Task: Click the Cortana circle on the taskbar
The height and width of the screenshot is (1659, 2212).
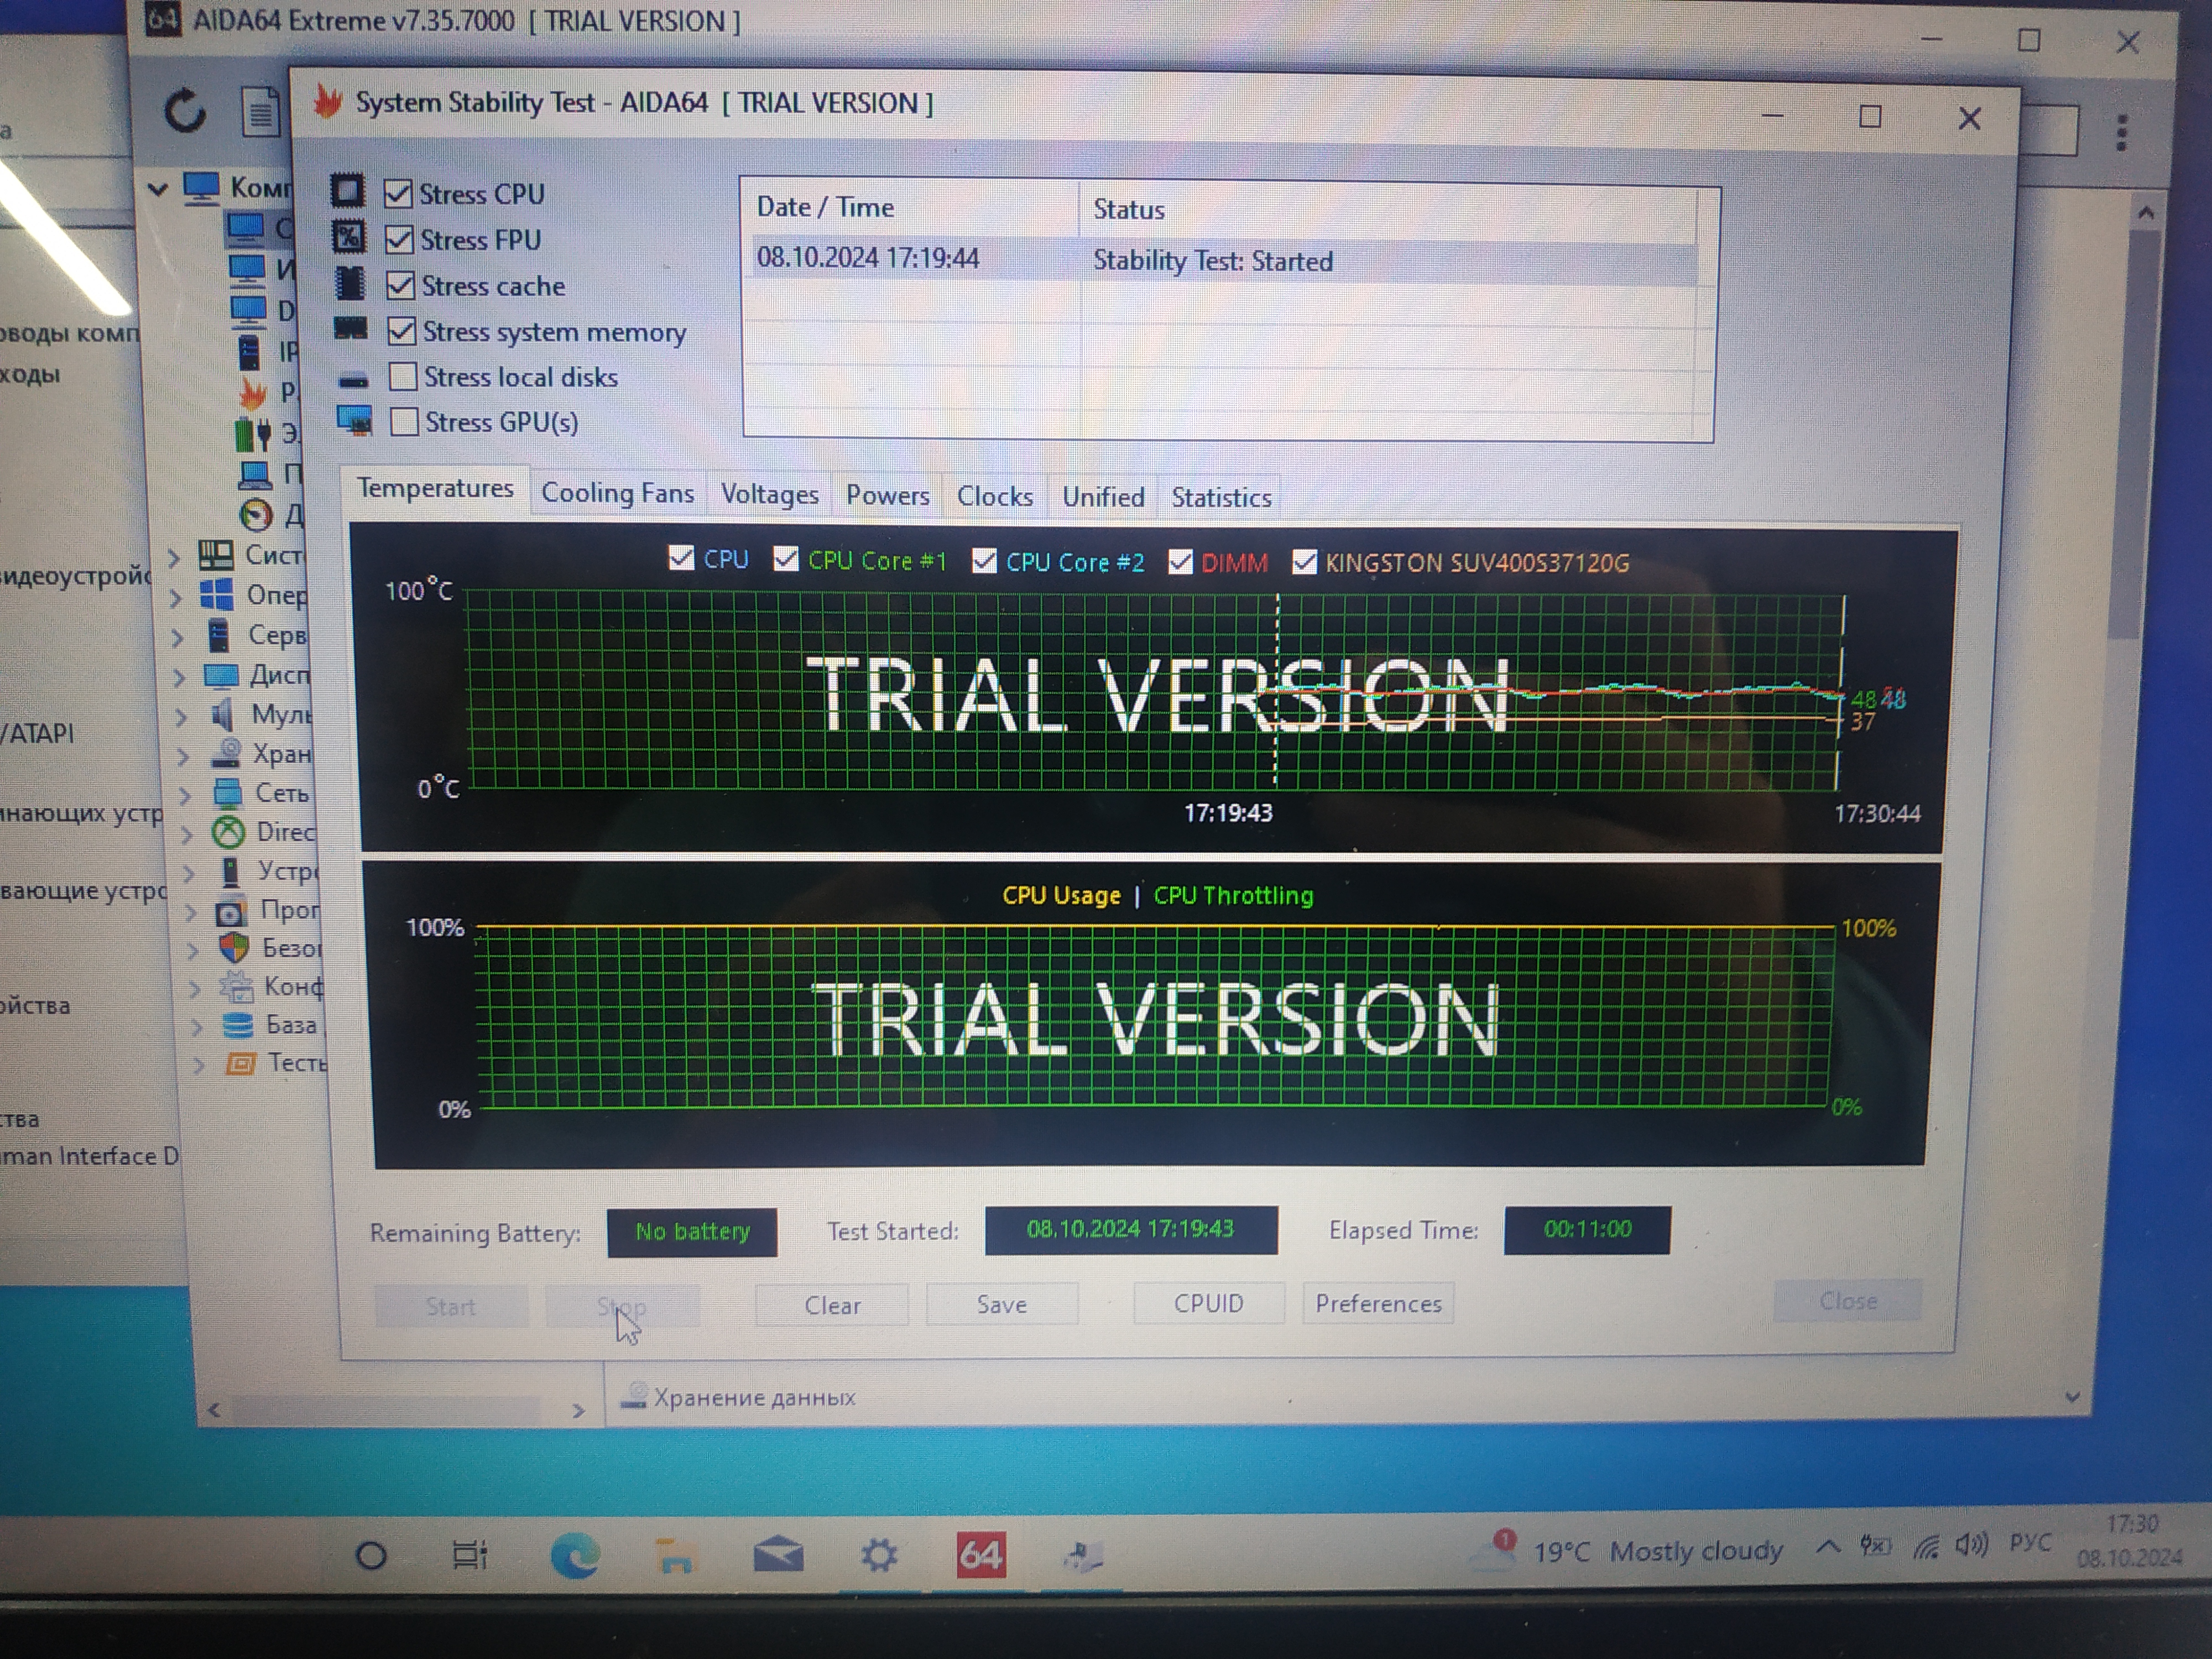Action: pyautogui.click(x=371, y=1556)
